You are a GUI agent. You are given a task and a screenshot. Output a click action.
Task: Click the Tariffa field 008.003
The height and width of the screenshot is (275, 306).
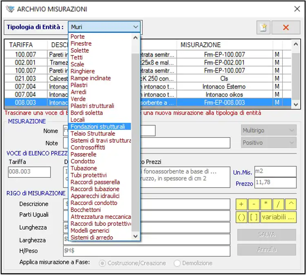pos(29,172)
